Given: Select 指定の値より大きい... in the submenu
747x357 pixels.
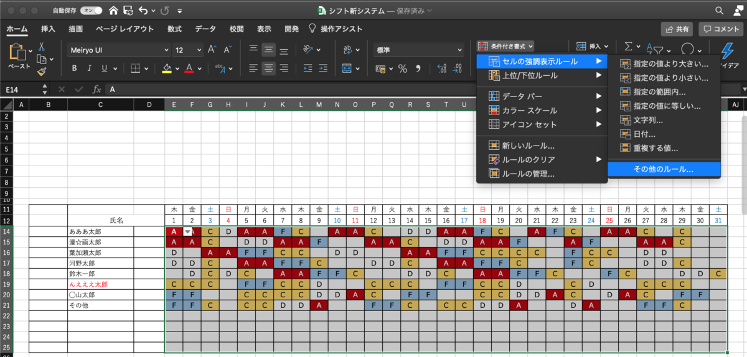Looking at the screenshot, I should [x=664, y=63].
